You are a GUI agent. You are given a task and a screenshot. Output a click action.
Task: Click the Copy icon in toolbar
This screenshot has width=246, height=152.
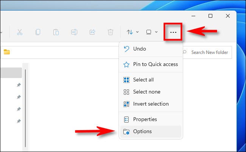[38, 32]
